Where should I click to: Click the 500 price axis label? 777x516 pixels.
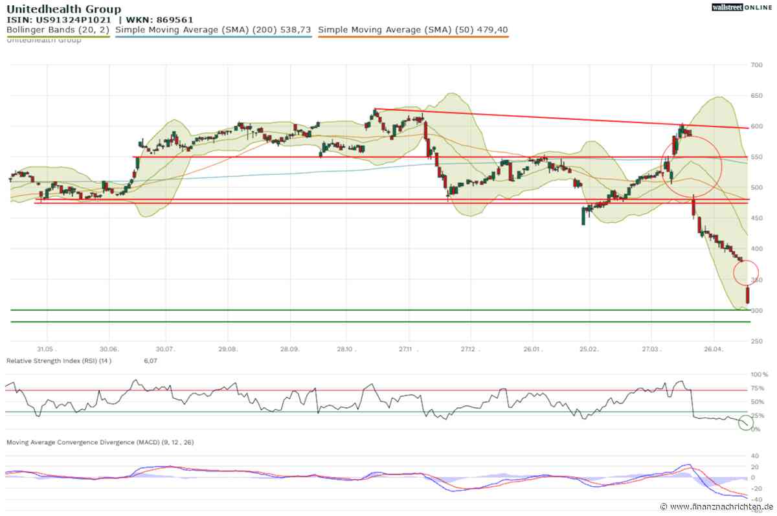click(756, 188)
